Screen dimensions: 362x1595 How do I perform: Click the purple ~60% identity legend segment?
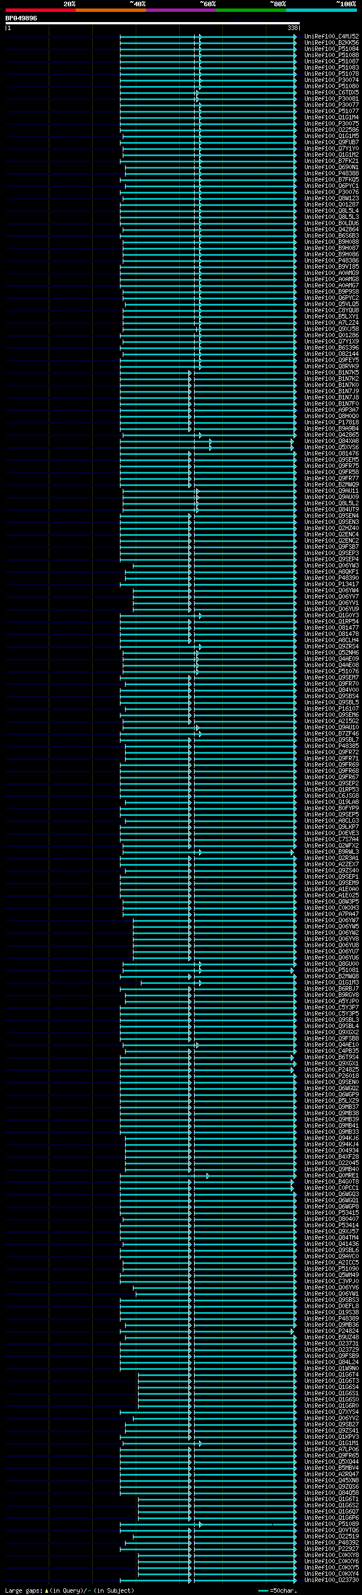point(182,10)
